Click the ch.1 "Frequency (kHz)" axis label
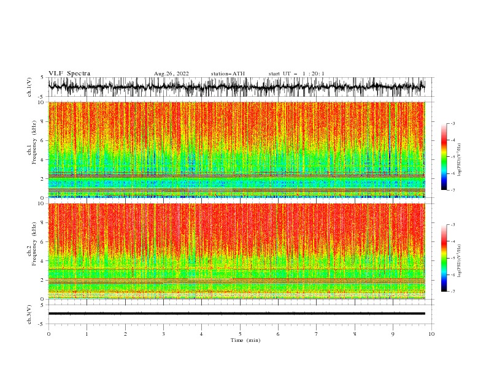This screenshot has width=486, height=375. (x=34, y=142)
